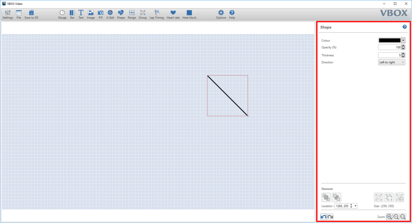Click the Group toolbar icon

pos(143,15)
